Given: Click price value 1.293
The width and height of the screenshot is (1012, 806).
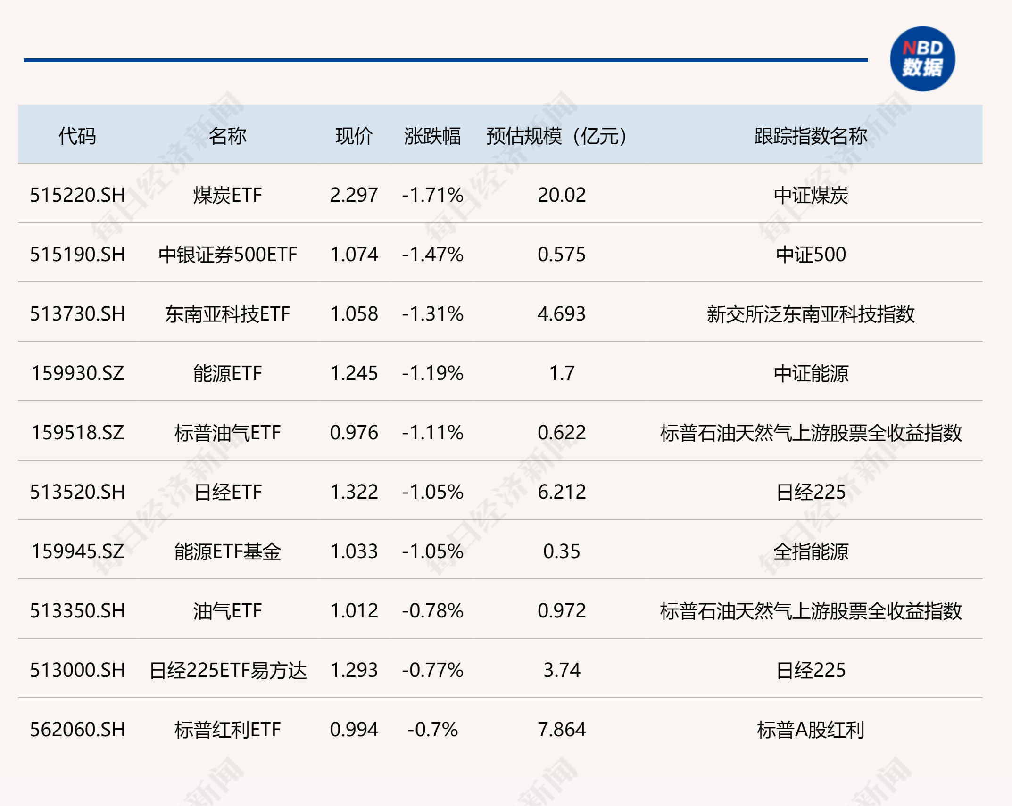Looking at the screenshot, I should click(x=354, y=670).
